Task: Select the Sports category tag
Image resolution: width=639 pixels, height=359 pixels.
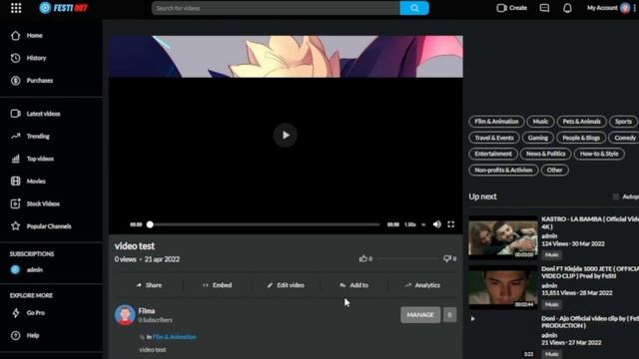Action: coord(623,122)
